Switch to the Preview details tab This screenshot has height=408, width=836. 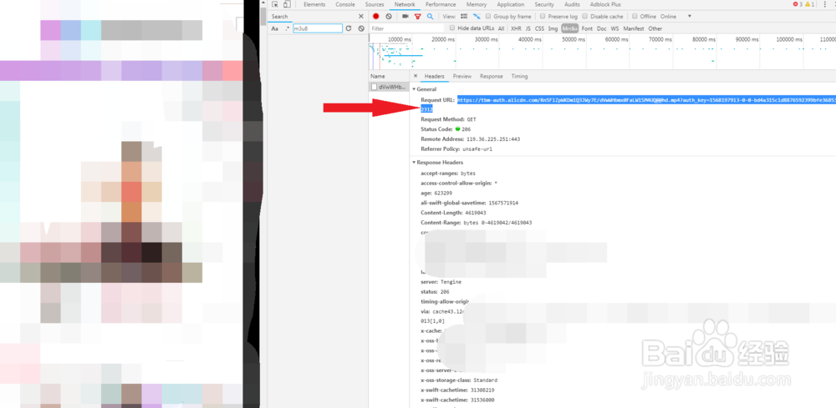click(462, 76)
